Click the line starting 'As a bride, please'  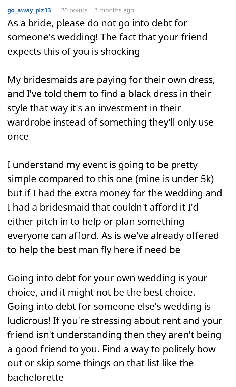tap(97, 23)
